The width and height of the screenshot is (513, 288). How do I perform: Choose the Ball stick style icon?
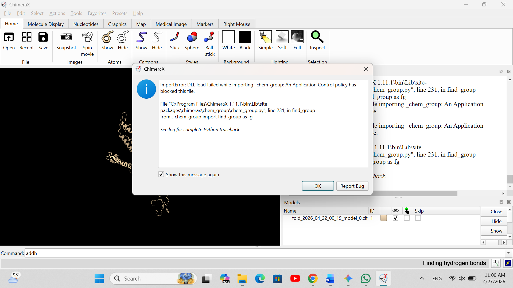point(209,37)
